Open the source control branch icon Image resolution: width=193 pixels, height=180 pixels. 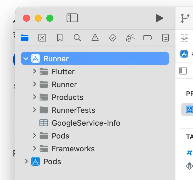coord(185,18)
